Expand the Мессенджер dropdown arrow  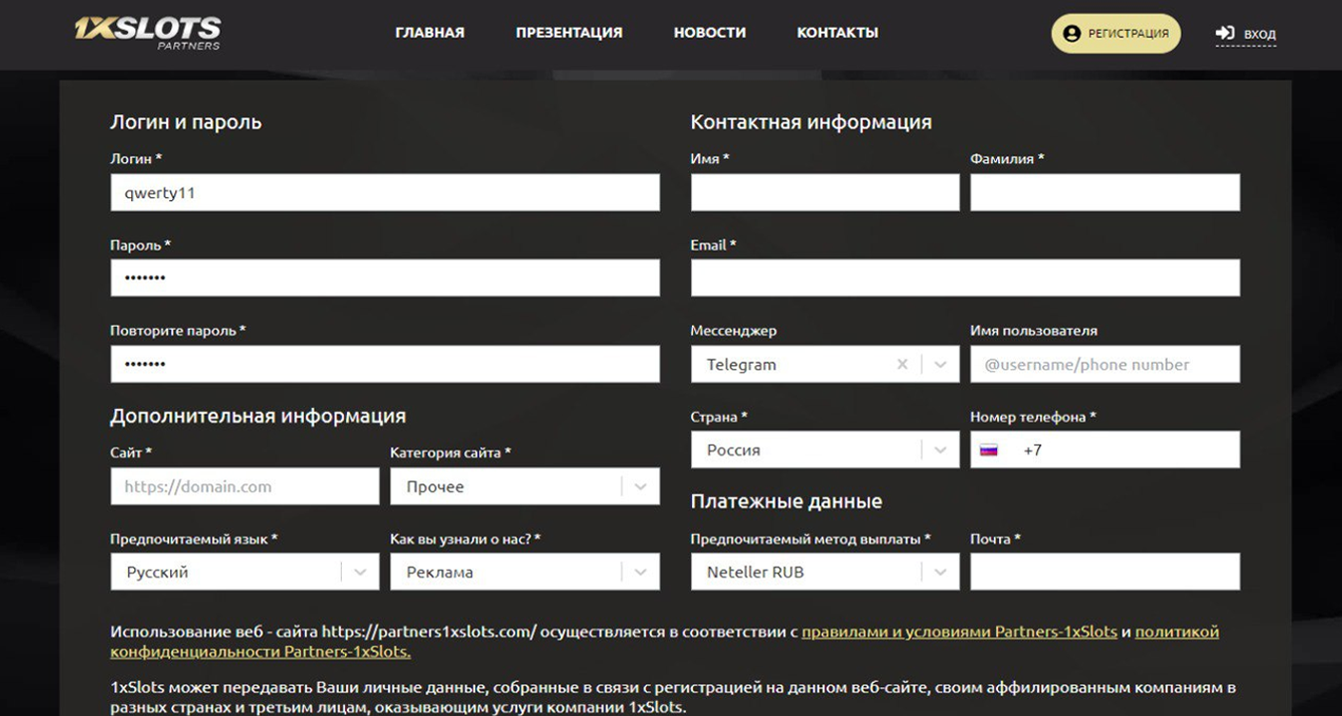point(940,364)
